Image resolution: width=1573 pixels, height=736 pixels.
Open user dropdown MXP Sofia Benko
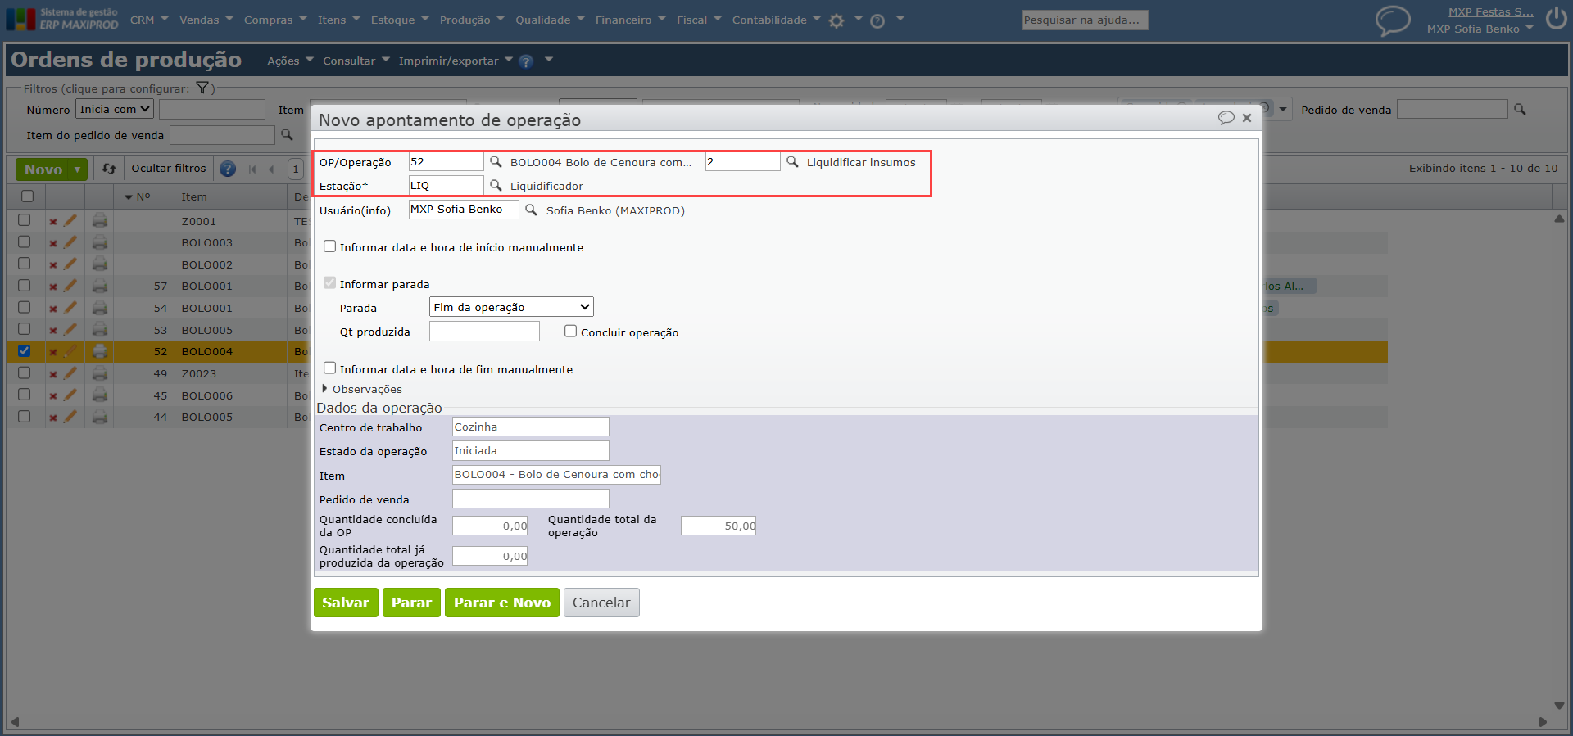[x=1480, y=29]
